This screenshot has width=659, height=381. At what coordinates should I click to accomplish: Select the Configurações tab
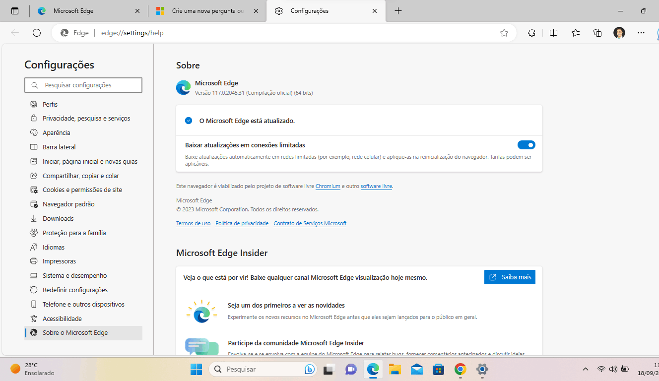[326, 11]
